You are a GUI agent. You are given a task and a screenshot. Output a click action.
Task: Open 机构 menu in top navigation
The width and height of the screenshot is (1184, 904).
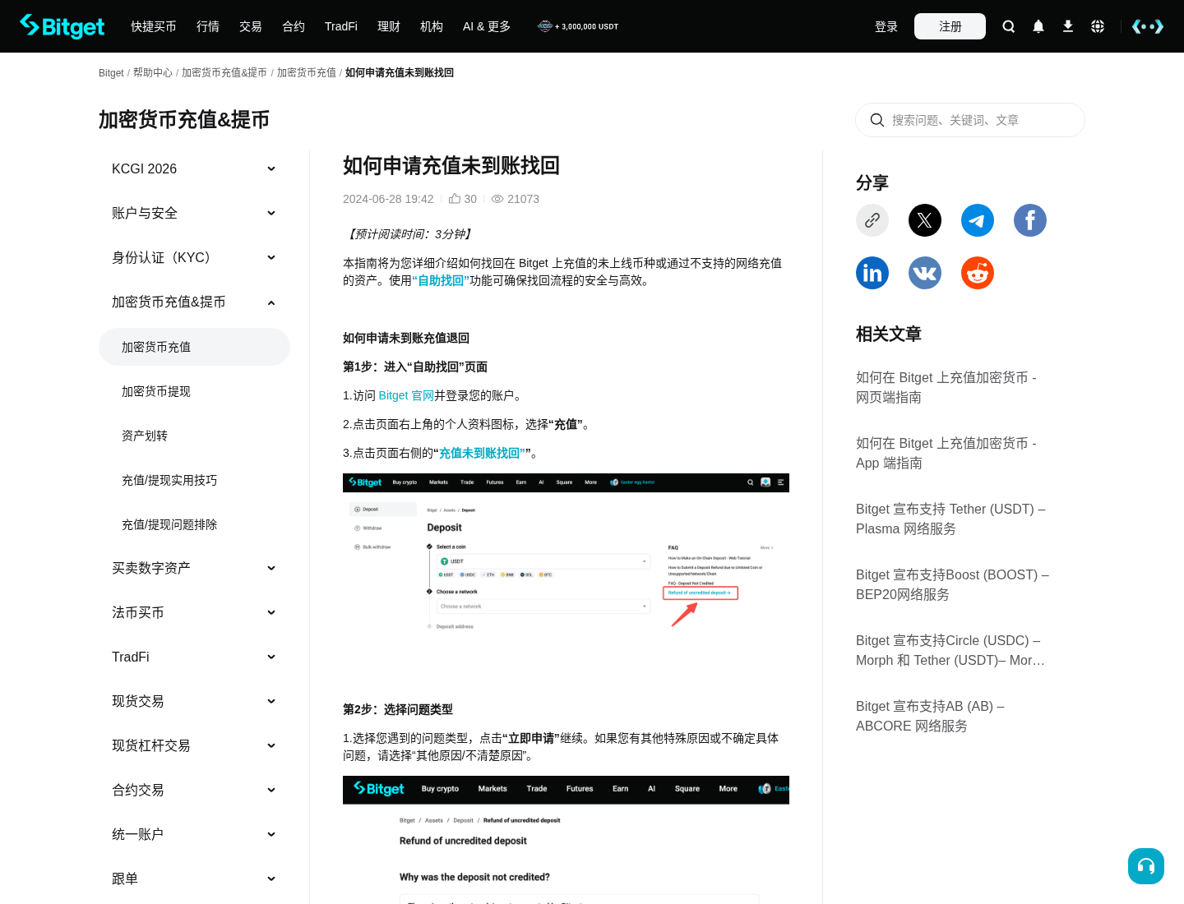coord(432,26)
